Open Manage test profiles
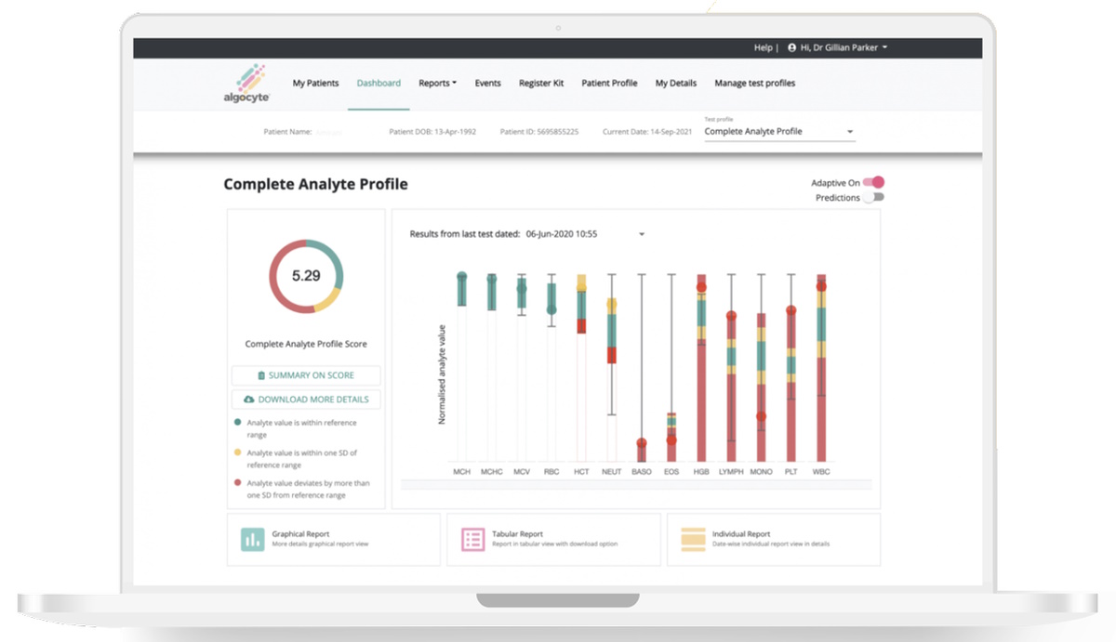1116x642 pixels. tap(755, 83)
